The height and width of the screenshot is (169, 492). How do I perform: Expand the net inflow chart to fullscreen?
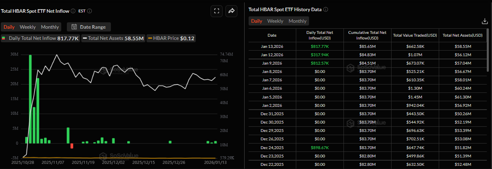tap(217, 11)
